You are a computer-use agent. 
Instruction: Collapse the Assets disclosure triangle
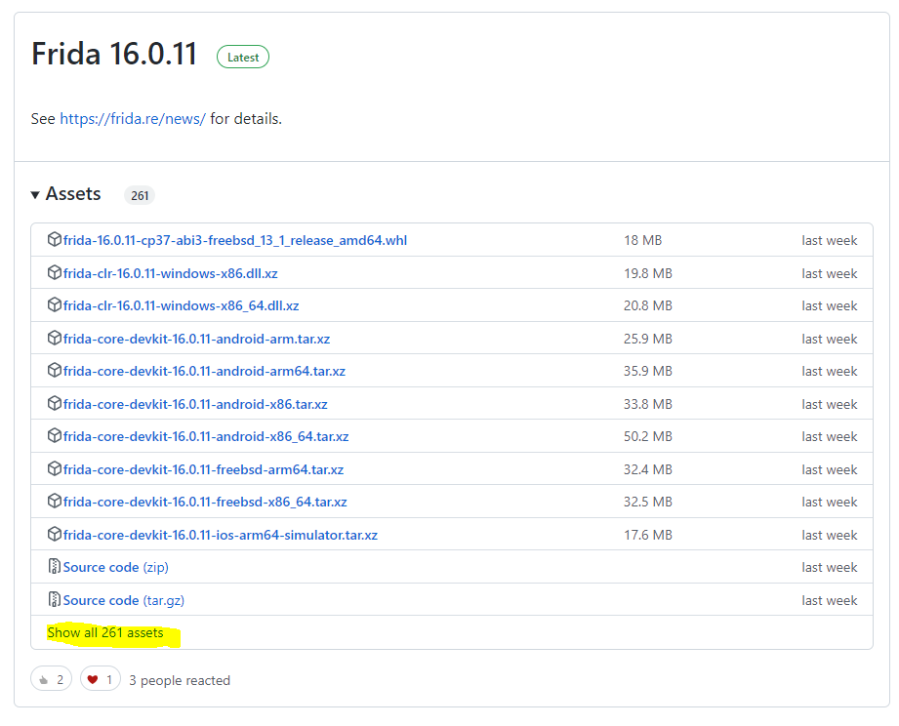(x=35, y=195)
